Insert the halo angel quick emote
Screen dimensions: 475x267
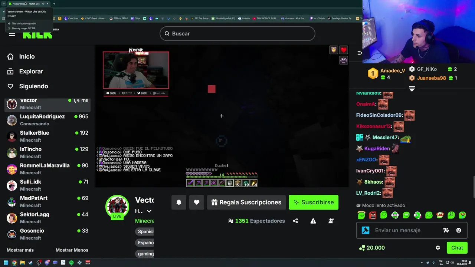click(x=361, y=215)
